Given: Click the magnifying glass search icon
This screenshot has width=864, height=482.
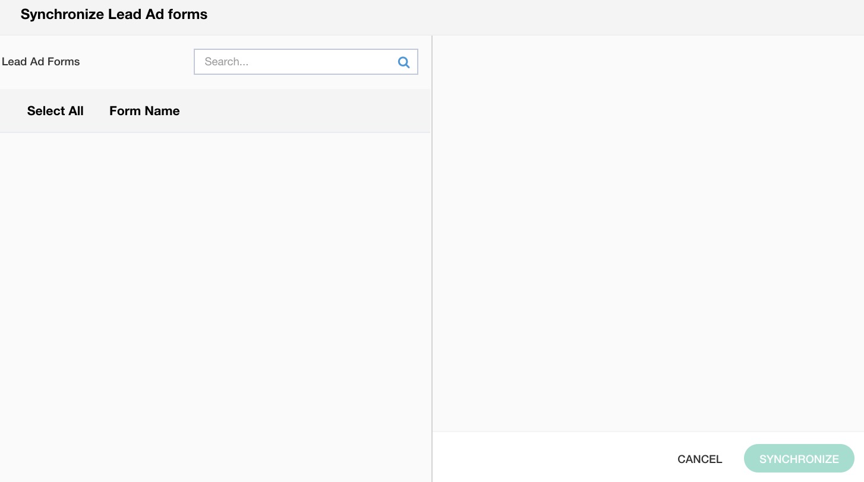Looking at the screenshot, I should pos(403,62).
